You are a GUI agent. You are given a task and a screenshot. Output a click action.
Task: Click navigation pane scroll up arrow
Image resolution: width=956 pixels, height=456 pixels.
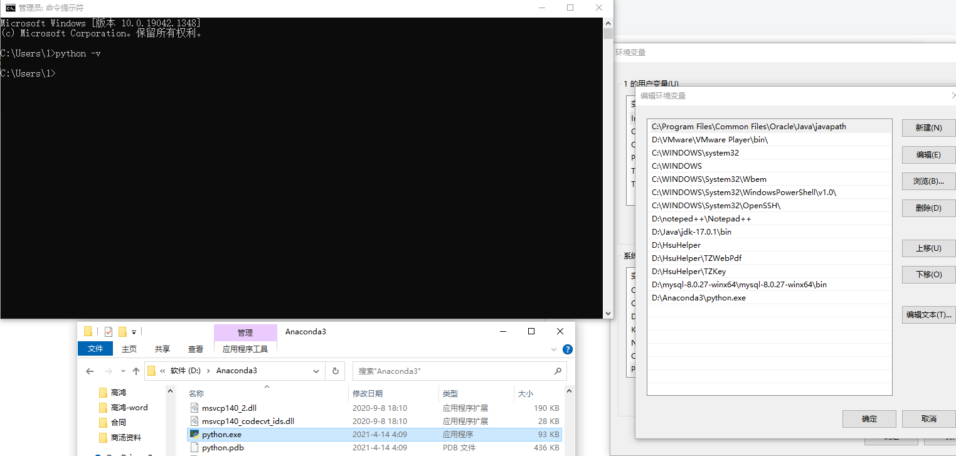pyautogui.click(x=170, y=391)
